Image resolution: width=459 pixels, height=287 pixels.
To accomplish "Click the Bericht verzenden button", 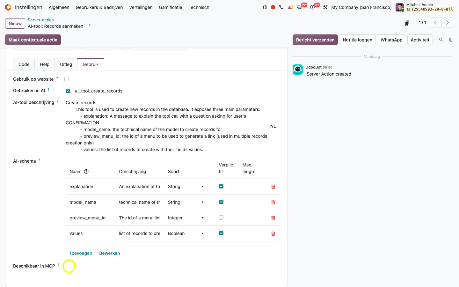I will click(x=315, y=40).
